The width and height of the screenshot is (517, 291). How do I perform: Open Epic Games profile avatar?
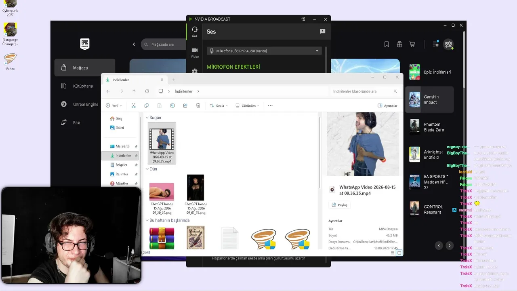[448, 44]
